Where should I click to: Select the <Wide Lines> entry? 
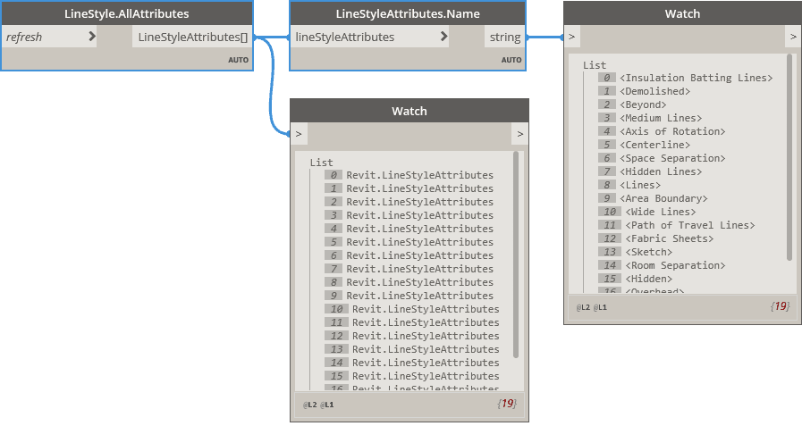(x=661, y=212)
